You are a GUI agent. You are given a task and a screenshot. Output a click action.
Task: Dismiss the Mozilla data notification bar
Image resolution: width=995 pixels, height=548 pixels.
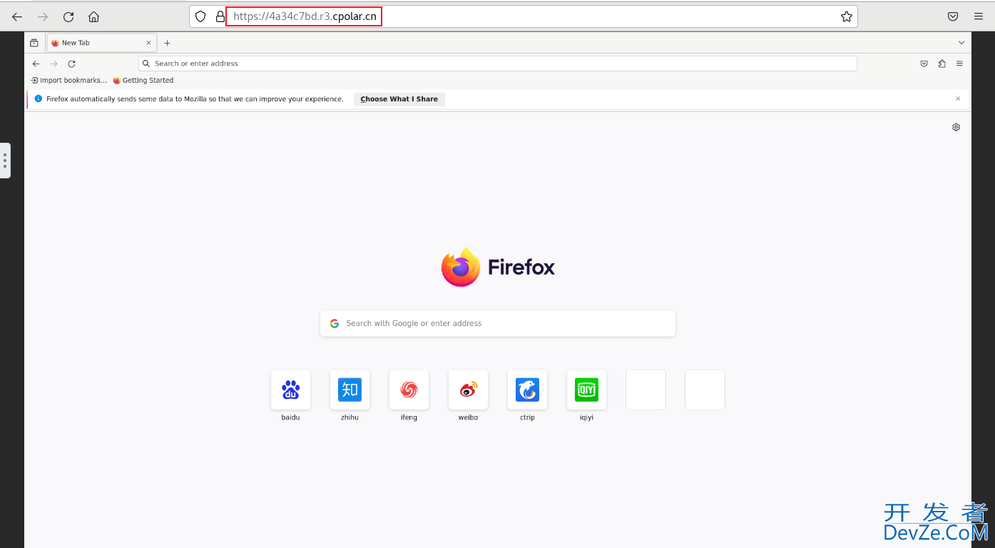pyautogui.click(x=958, y=98)
